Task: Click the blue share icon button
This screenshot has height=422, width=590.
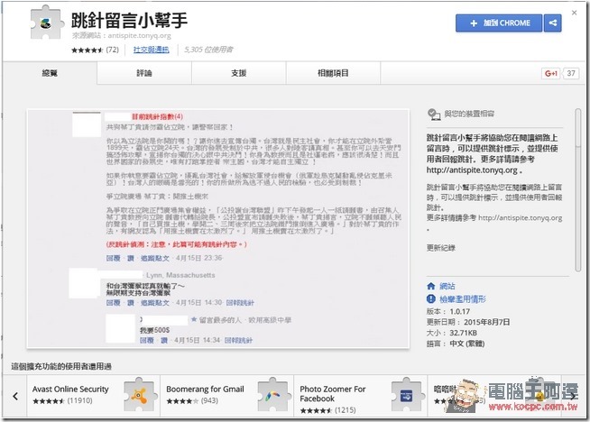Action: pyautogui.click(x=553, y=23)
